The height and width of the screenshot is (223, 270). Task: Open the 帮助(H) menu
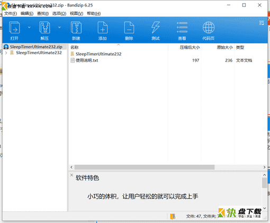(94, 14)
